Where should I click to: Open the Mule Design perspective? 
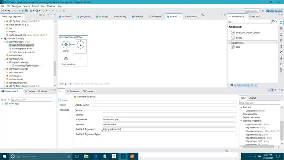tap(274, 11)
